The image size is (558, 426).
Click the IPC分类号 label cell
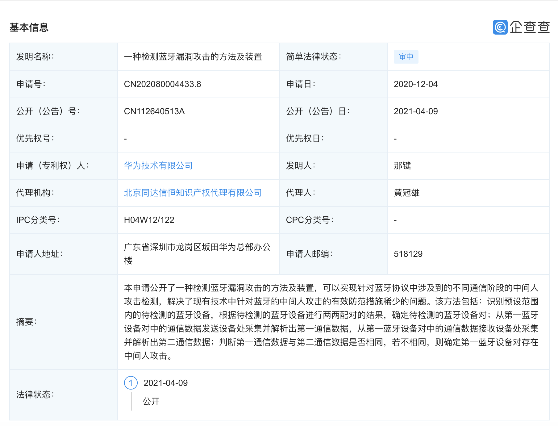tap(64, 220)
